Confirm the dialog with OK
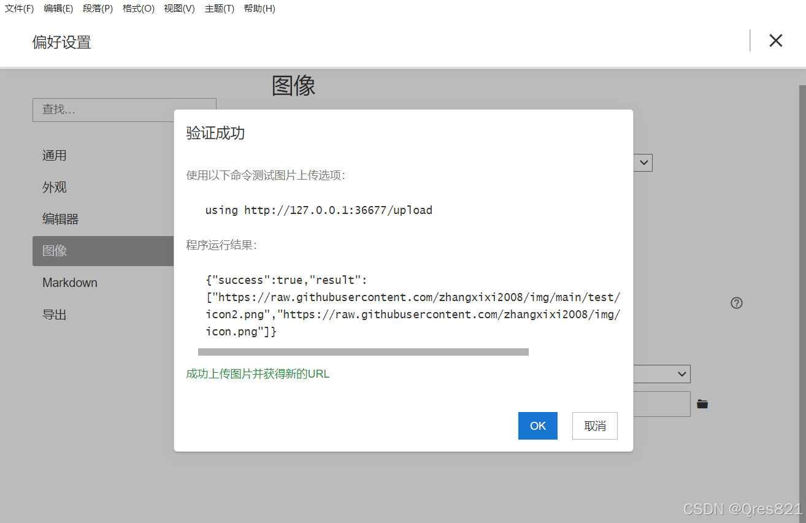This screenshot has width=806, height=523. point(537,426)
